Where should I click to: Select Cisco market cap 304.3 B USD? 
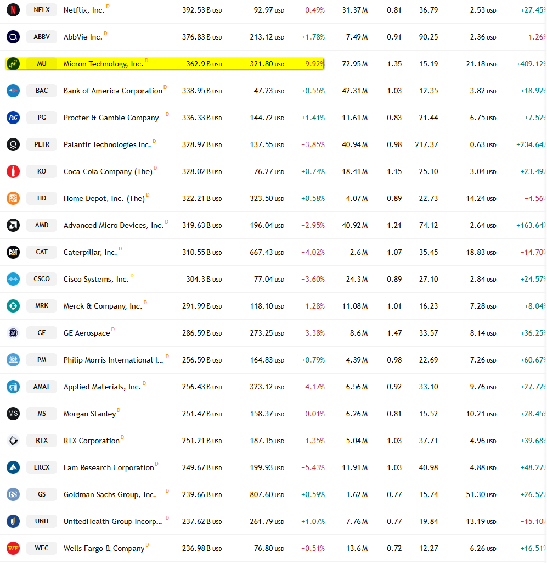pos(204,280)
